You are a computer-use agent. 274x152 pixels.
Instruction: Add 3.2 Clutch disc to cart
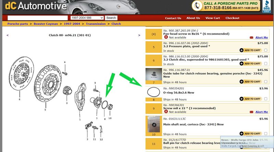[x=251, y=64]
